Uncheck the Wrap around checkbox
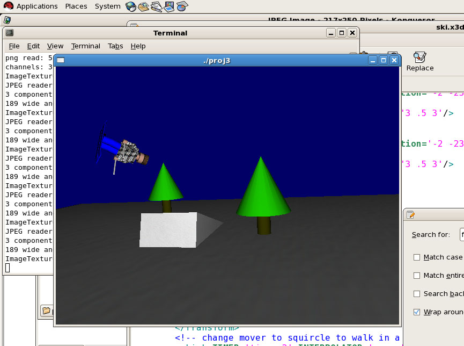Viewport: 464px width, 346px height. 417,312
